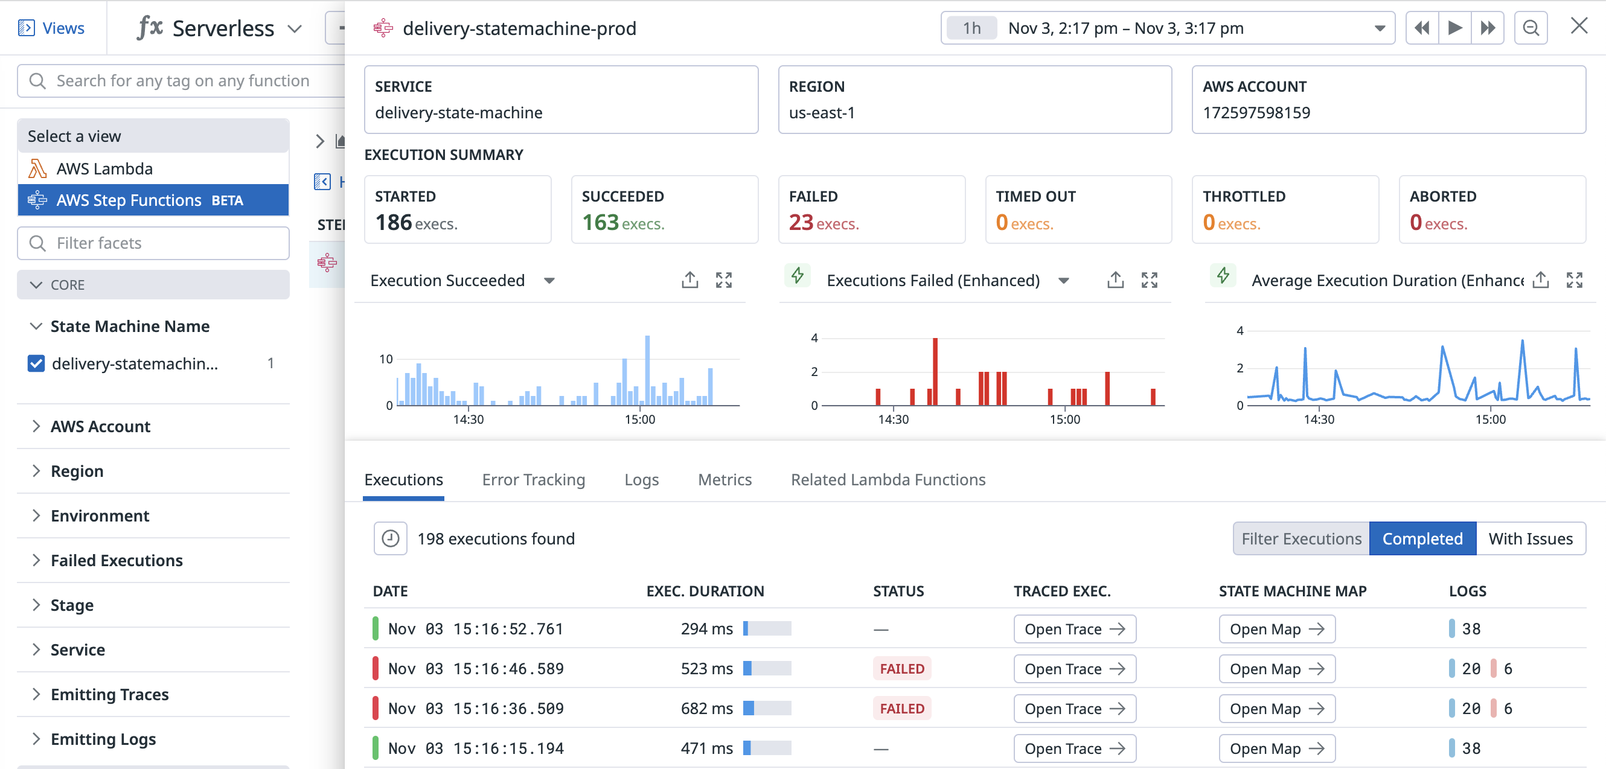The image size is (1606, 769).
Task: Click the Filter facets search field
Action: [x=153, y=243]
